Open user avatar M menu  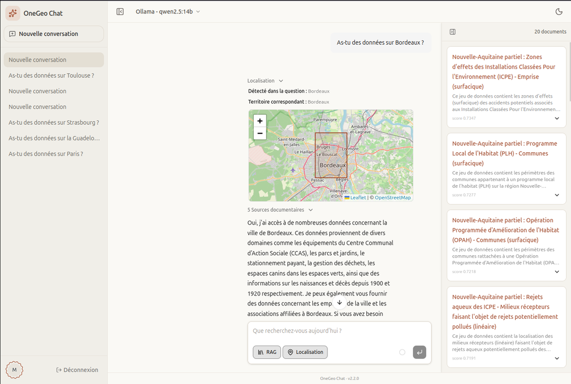tap(14, 370)
